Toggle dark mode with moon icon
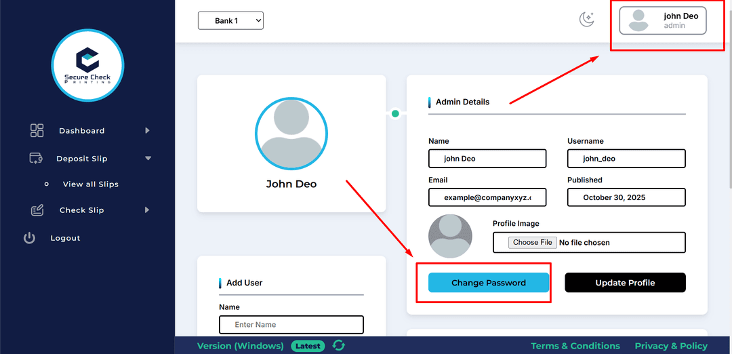The image size is (732, 354). click(x=586, y=19)
